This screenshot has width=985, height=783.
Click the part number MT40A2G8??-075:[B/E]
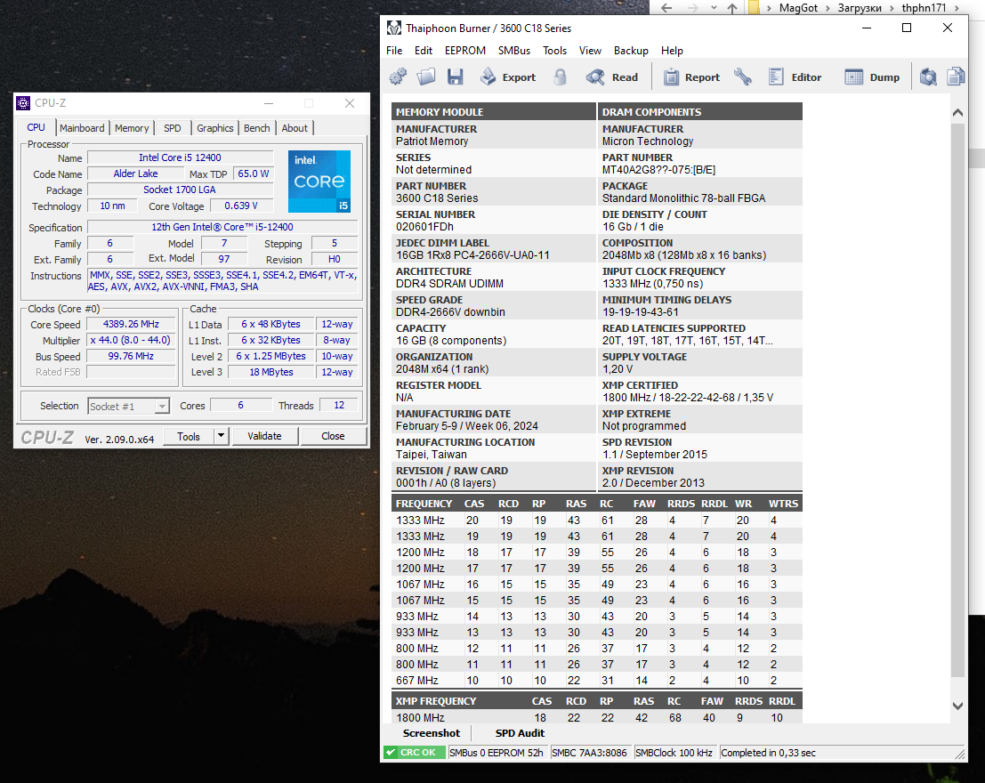tap(659, 170)
